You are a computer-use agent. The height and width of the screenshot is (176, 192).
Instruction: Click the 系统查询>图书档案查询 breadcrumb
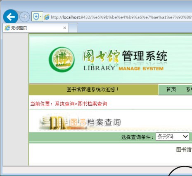[x=81, y=104]
